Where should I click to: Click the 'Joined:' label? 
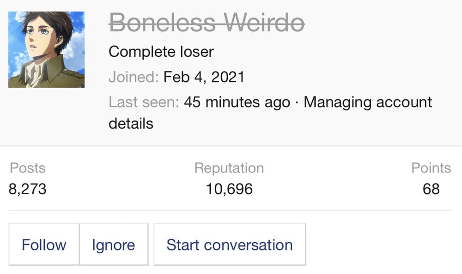click(x=134, y=77)
